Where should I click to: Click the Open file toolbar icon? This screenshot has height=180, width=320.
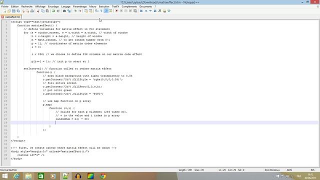9,11
